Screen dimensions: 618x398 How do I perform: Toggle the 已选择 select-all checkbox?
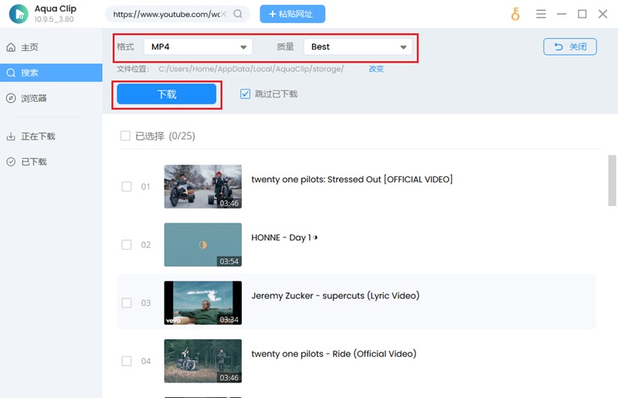click(125, 136)
